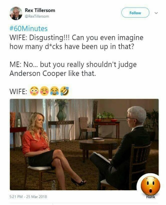
Task: Click the rolling on floor laughing emoji
Action: (65, 91)
